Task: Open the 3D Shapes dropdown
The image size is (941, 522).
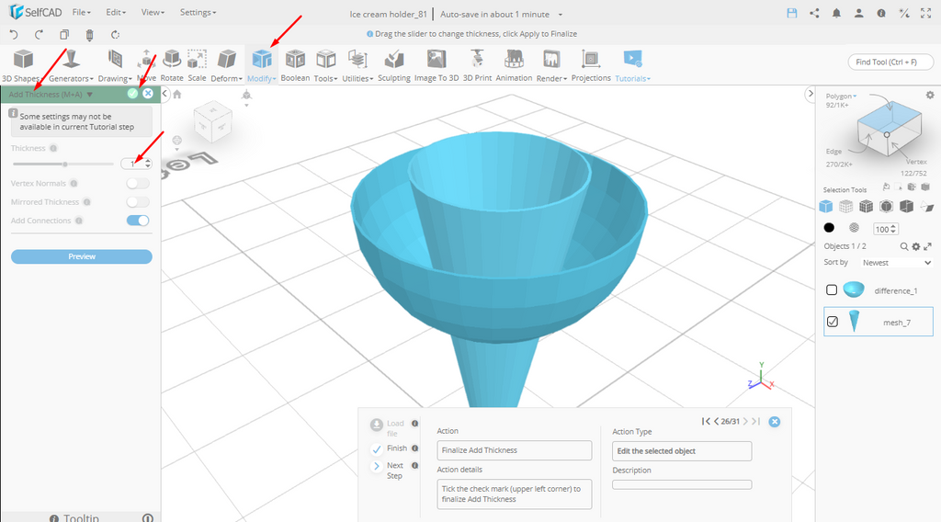Action: coord(22,65)
